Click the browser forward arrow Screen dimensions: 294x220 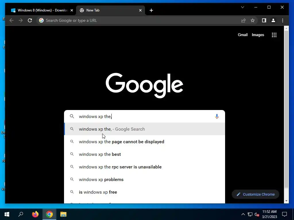(21, 20)
